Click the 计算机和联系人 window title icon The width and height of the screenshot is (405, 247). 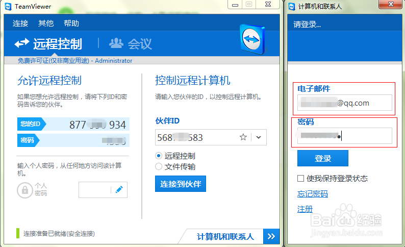292,7
